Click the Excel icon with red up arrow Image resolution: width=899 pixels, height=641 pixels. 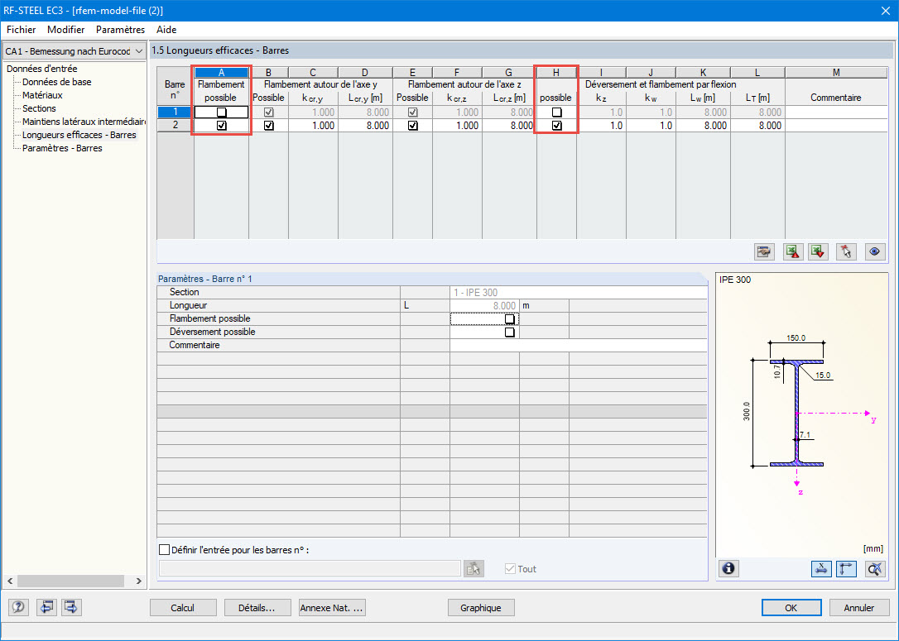pyautogui.click(x=793, y=251)
